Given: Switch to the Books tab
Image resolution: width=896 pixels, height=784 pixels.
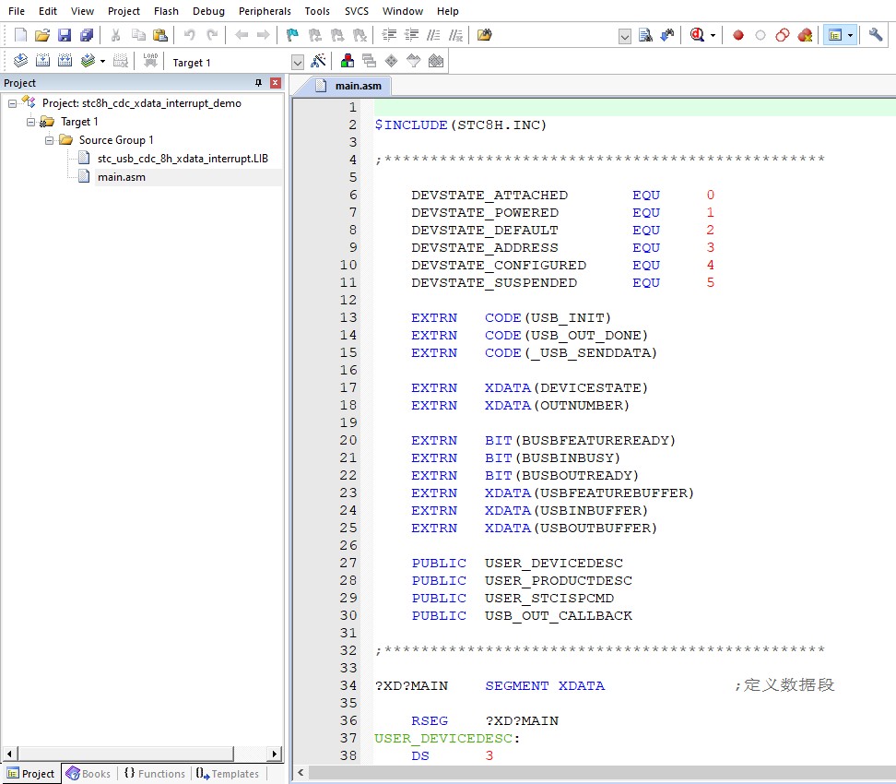Looking at the screenshot, I should [88, 774].
